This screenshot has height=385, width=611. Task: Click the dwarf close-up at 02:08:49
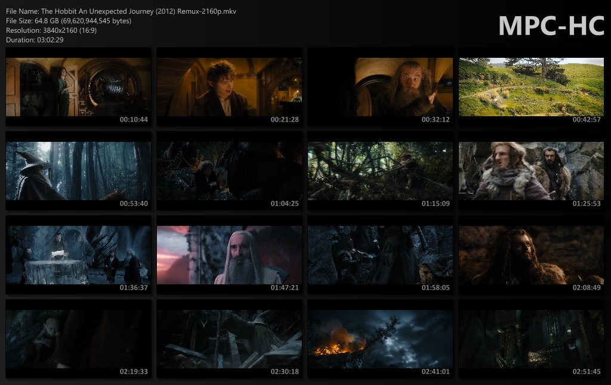(x=531, y=254)
